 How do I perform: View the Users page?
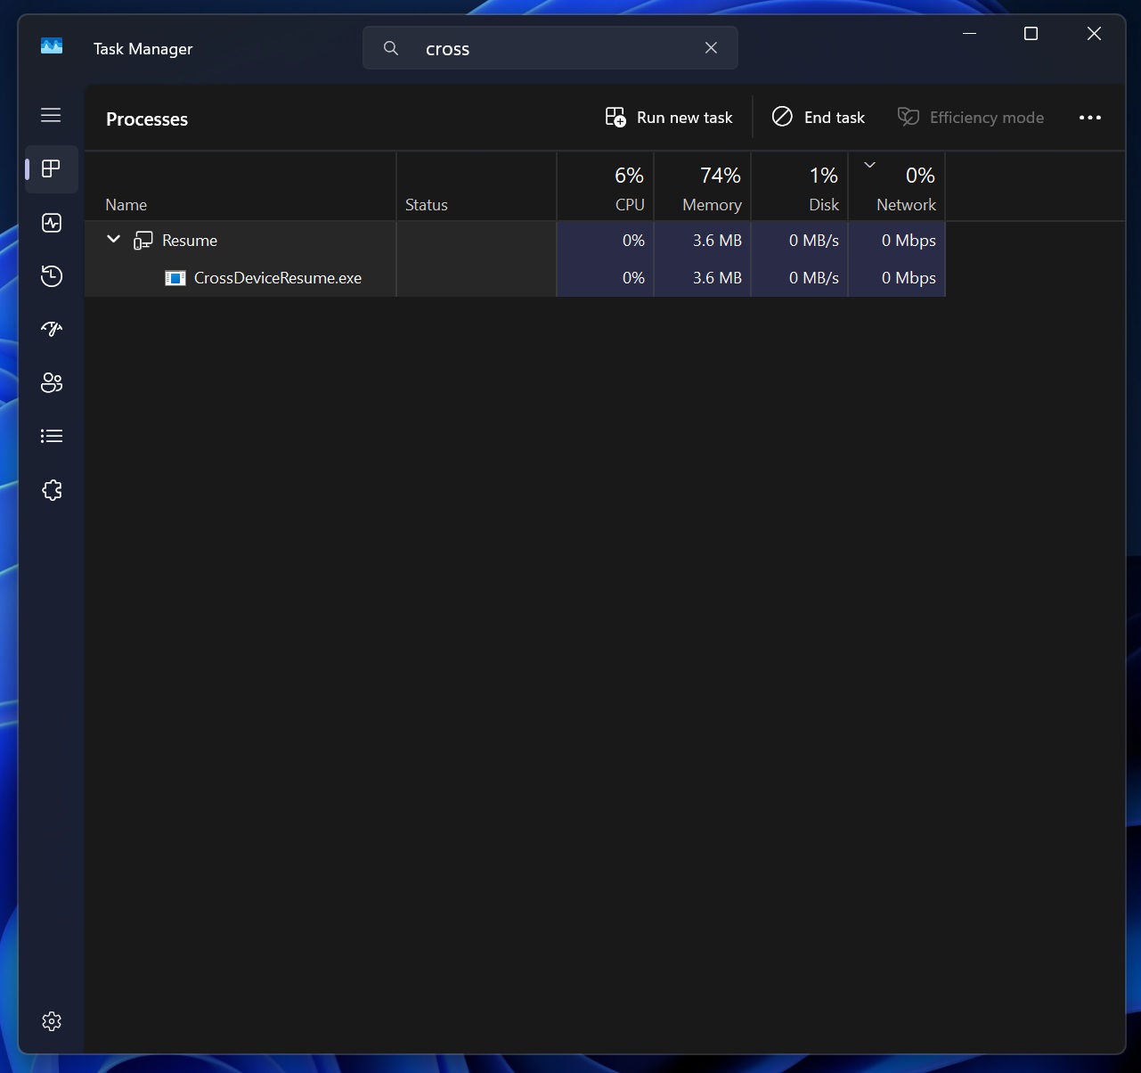click(x=51, y=382)
